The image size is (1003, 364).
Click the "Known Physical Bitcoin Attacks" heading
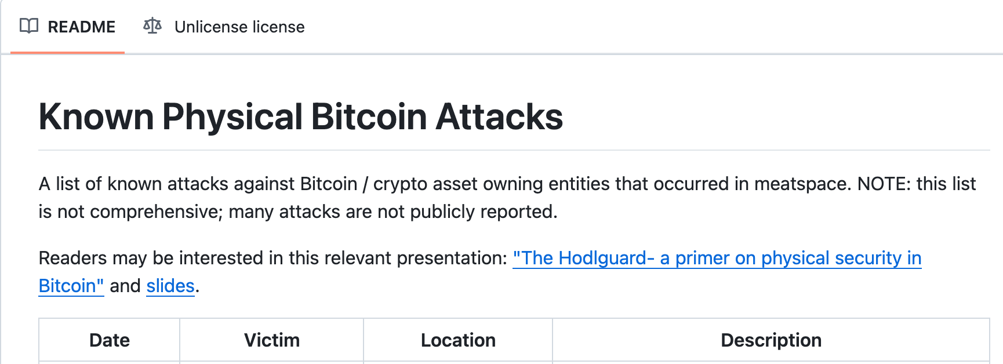tap(301, 117)
